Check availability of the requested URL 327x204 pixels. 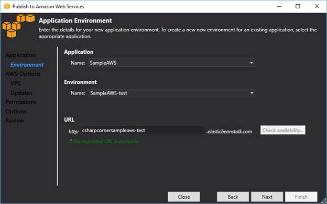pos(283,130)
